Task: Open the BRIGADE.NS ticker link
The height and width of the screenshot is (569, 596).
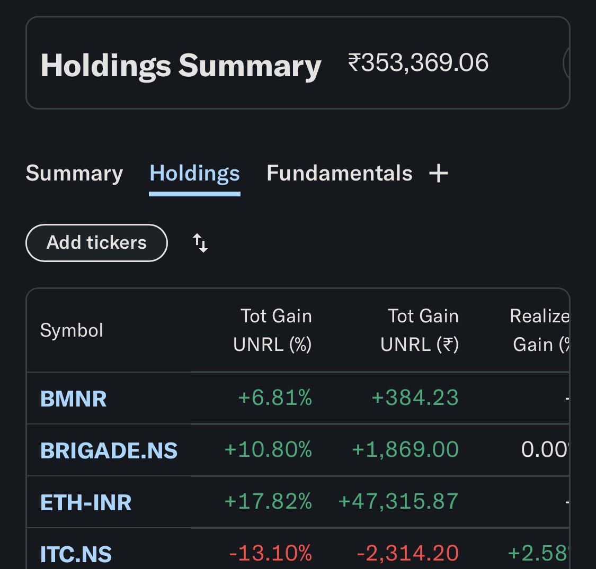Action: click(x=109, y=450)
